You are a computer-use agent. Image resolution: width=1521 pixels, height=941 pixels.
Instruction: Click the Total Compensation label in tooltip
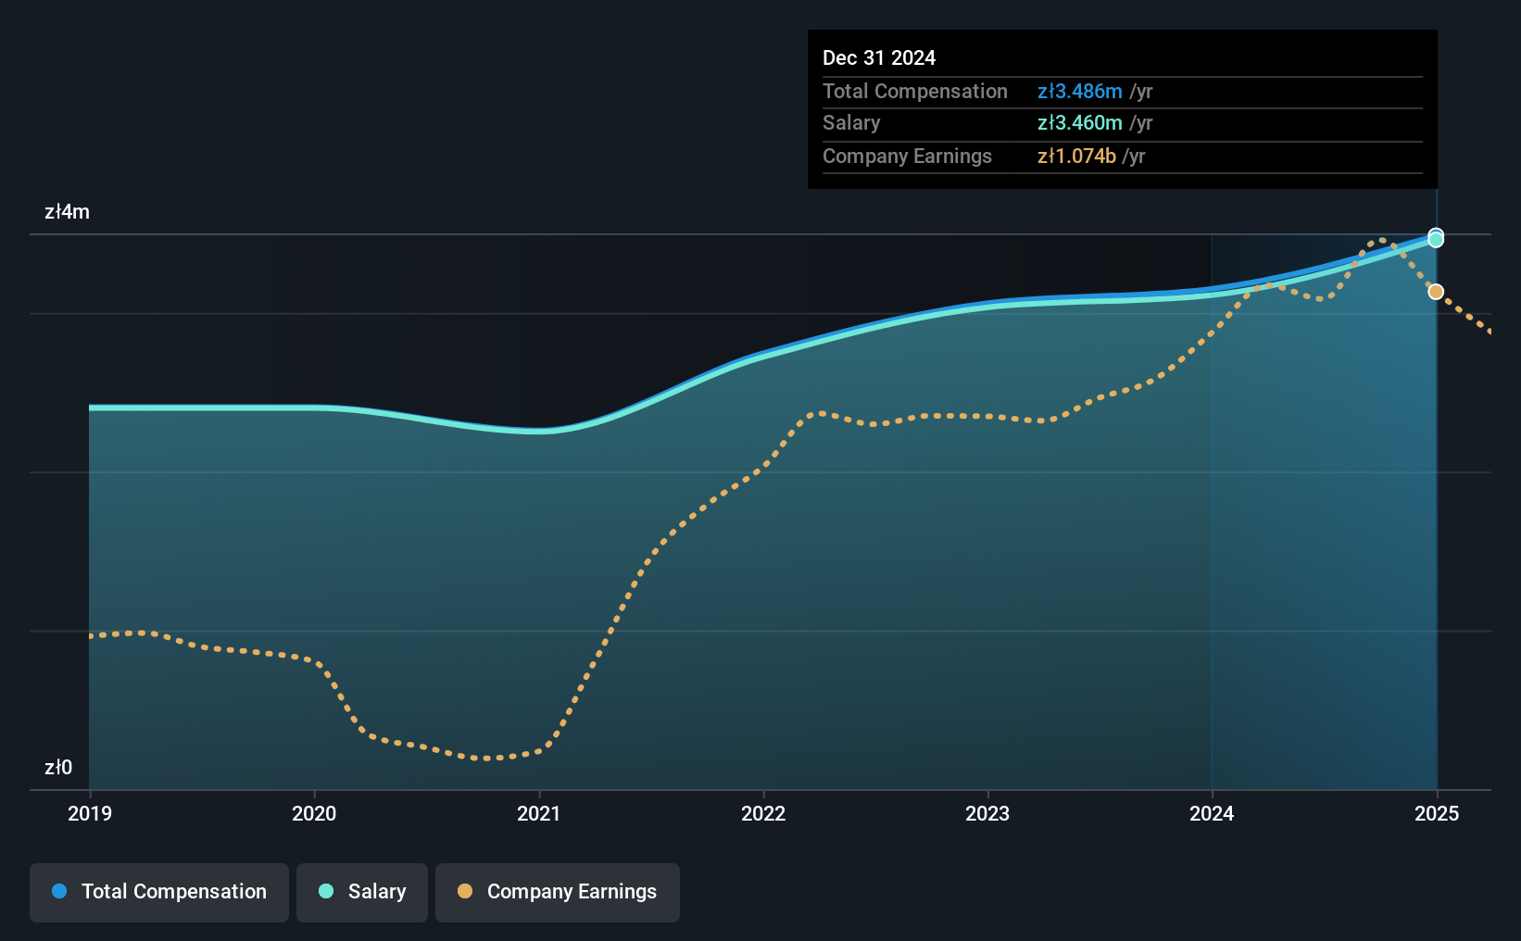click(x=915, y=91)
